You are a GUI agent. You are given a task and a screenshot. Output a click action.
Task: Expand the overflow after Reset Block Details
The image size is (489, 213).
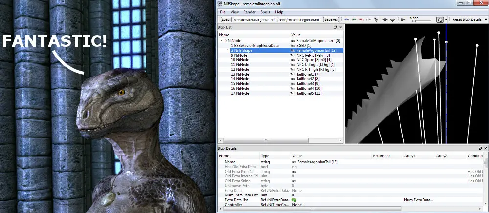click(485, 19)
